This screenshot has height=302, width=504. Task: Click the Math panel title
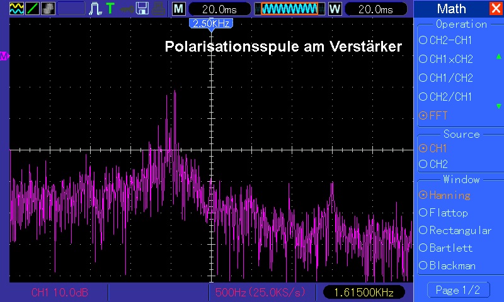[451, 9]
